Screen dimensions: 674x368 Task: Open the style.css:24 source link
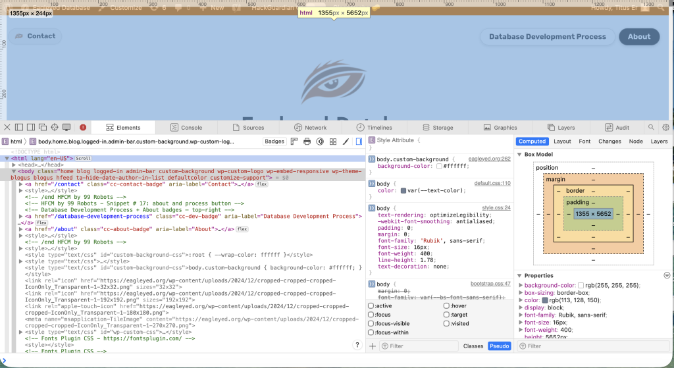tap(496, 207)
